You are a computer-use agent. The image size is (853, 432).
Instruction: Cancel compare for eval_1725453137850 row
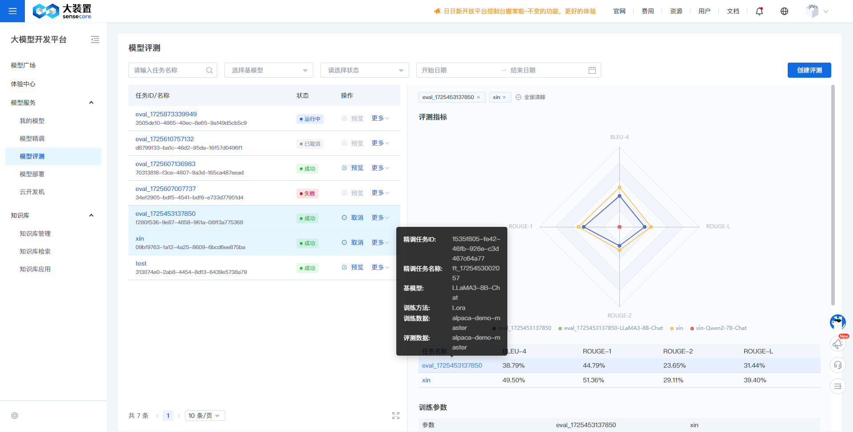point(353,218)
